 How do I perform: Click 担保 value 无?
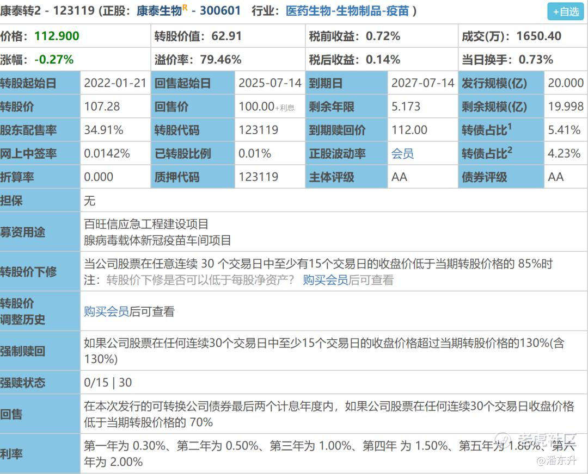coord(90,201)
